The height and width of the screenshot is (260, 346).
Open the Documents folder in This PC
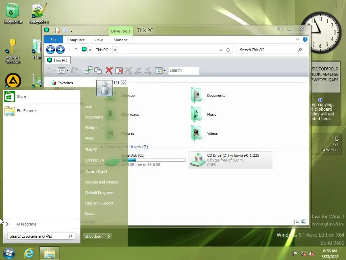[x=208, y=95]
